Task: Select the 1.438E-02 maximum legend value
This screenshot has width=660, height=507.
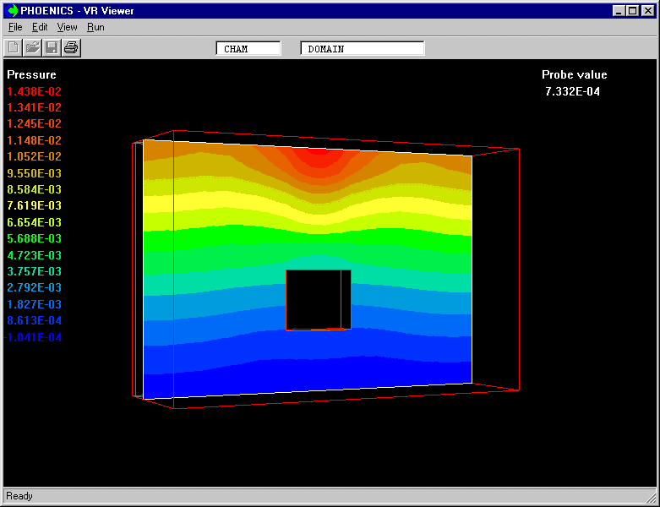Action: [34, 91]
